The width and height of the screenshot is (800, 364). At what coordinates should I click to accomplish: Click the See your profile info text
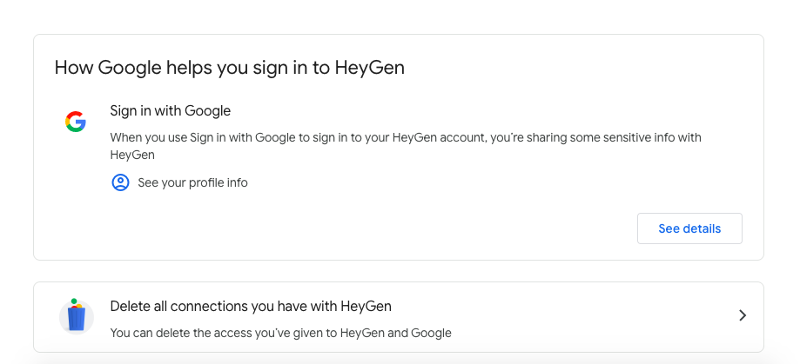click(192, 182)
